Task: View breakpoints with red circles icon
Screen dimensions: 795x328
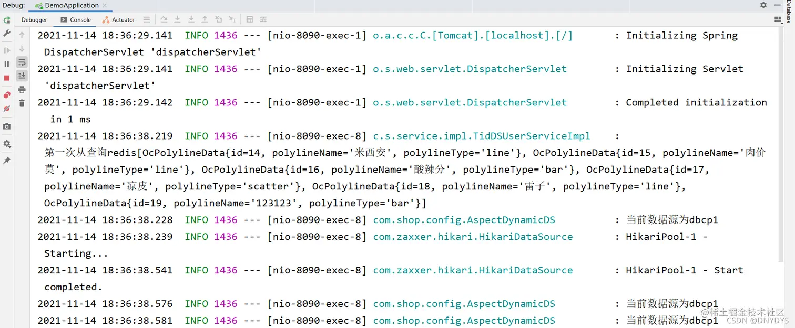Action: [x=7, y=95]
